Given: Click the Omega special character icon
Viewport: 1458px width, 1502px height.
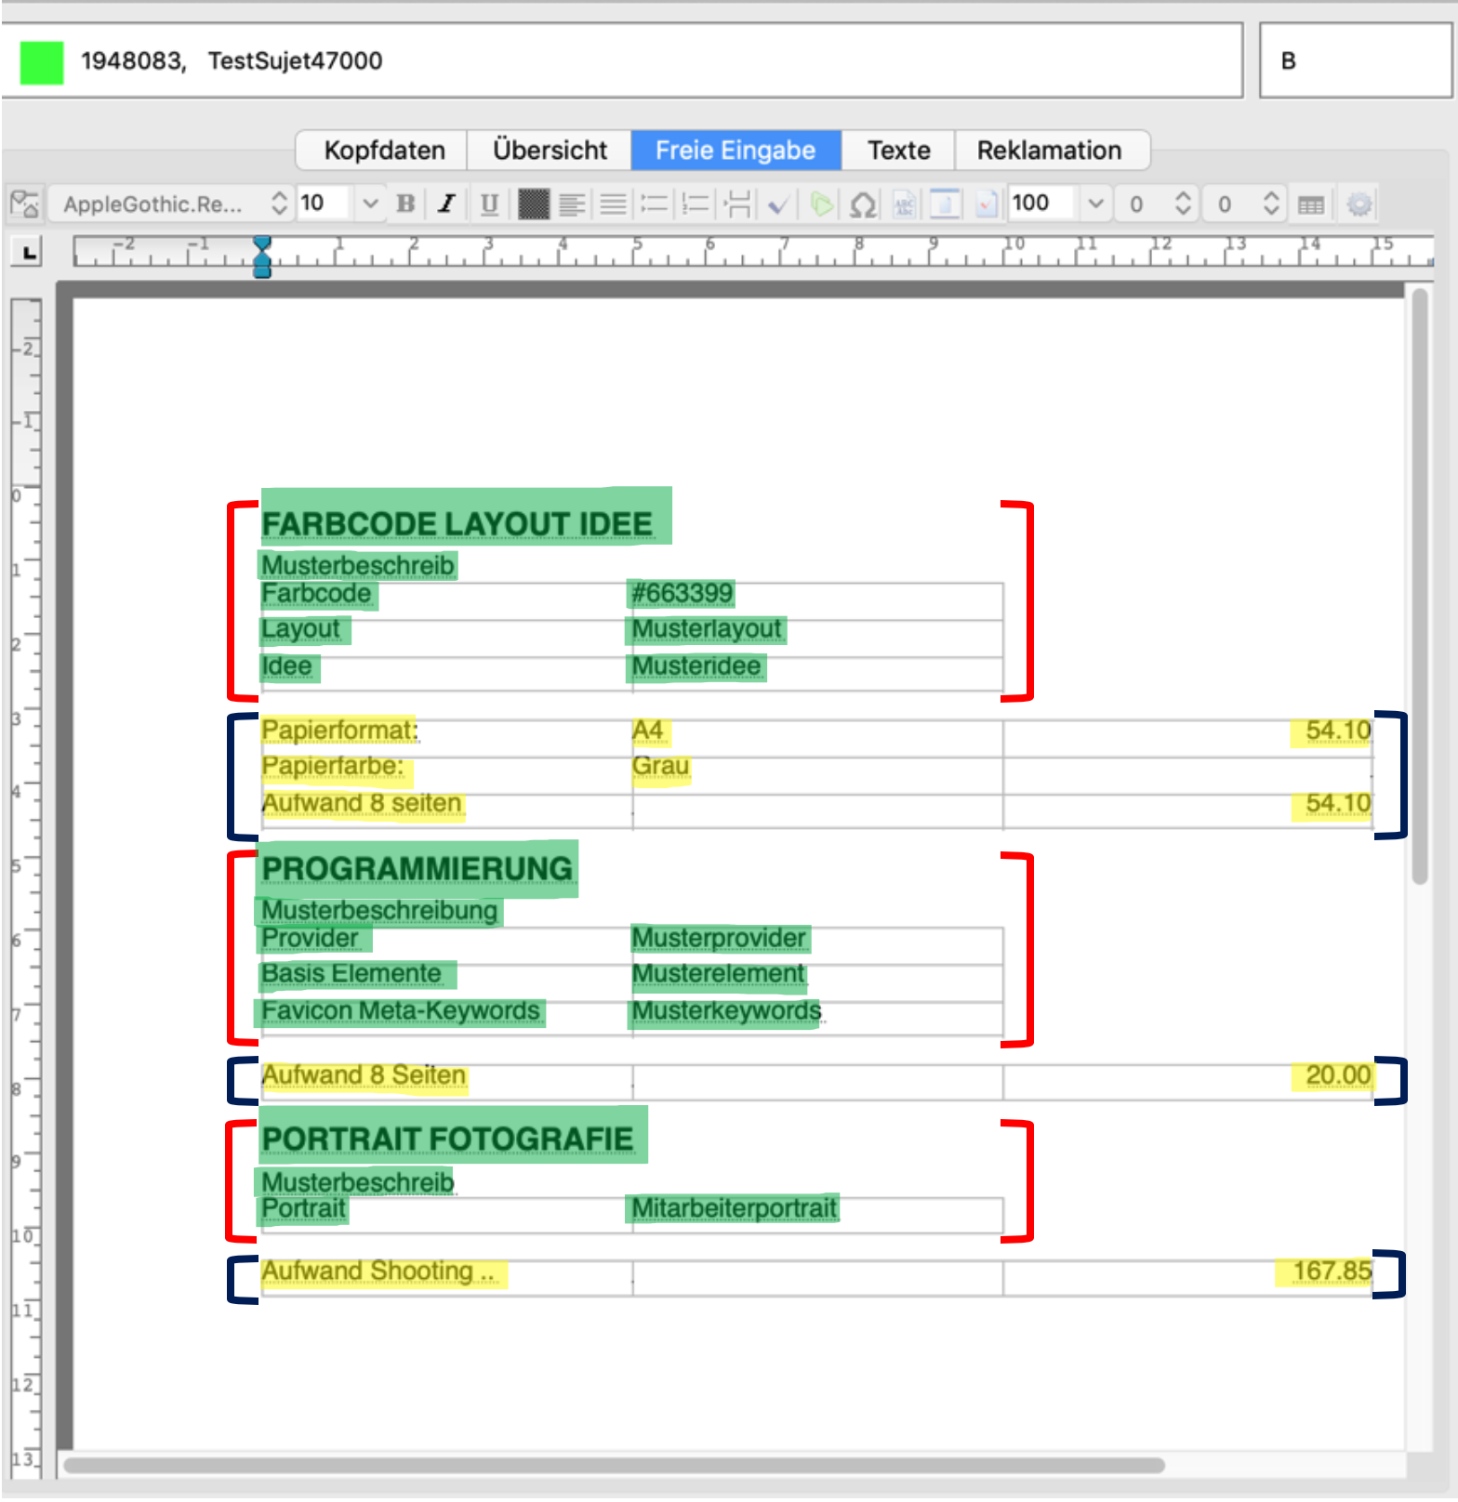Looking at the screenshot, I should click(863, 204).
